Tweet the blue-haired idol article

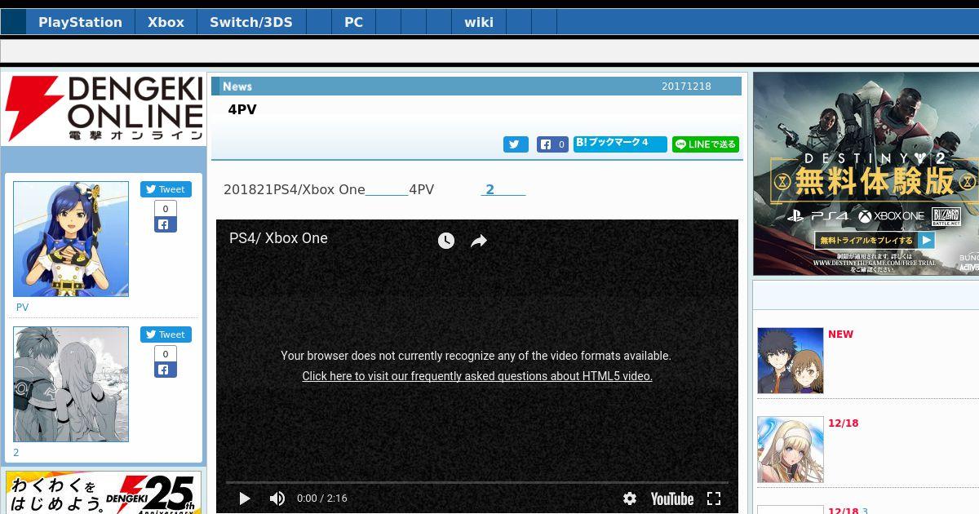pos(166,189)
